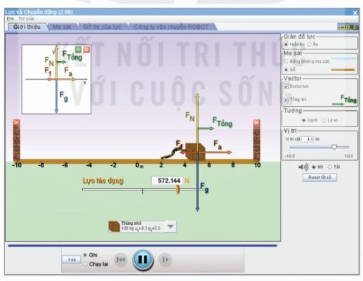
Task: Enlarge free body diagram with green plus icon
Action: coord(78,49)
